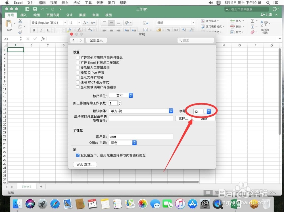This screenshot has width=284, height=212.
Task: Open Safari from the Dock
Action: 55,204
